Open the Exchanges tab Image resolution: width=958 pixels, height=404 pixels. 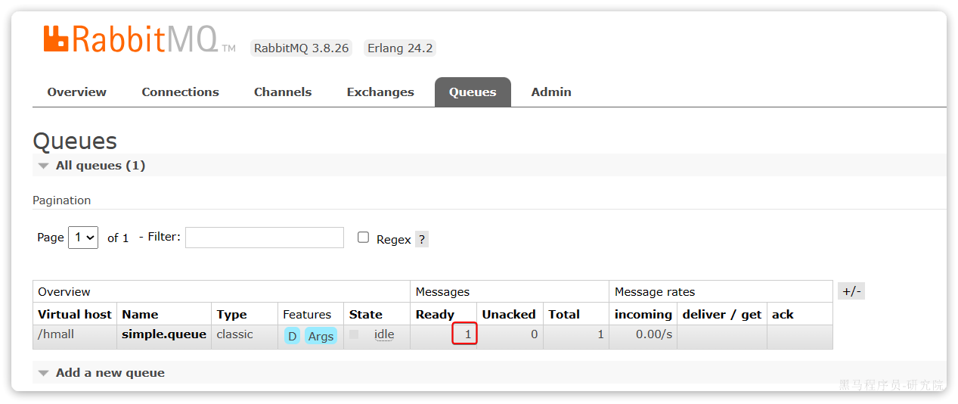point(380,92)
